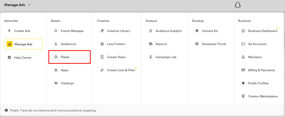This screenshot has width=285, height=117.
Task: Open Camera Kit
Action: [x=210, y=31]
